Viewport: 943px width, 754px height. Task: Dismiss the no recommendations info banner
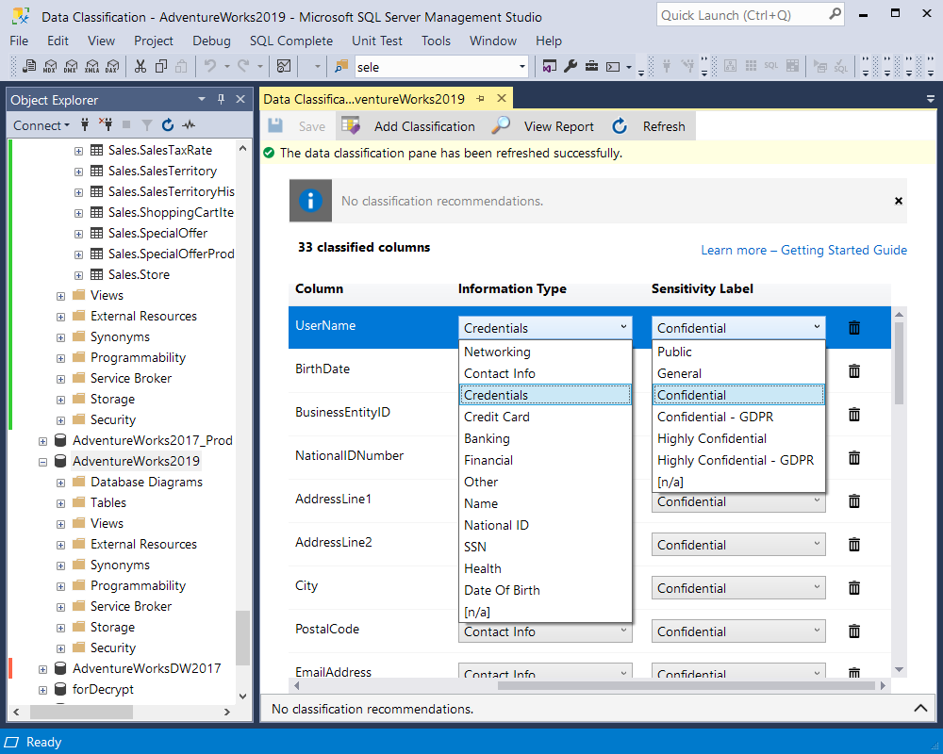coord(899,201)
